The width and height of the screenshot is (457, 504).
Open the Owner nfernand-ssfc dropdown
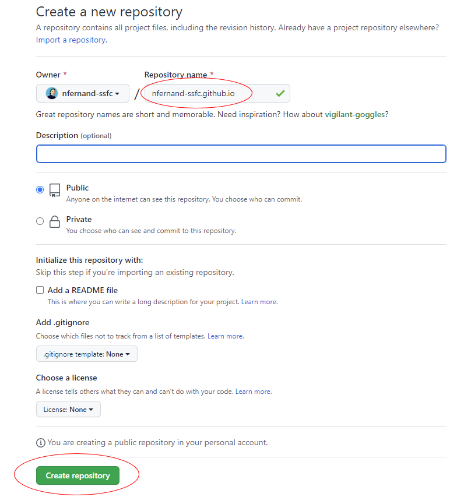[83, 93]
